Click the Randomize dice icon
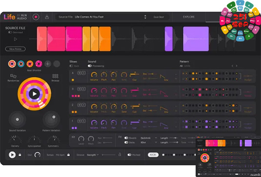Image resolution: width=261 pixels, height=177 pixels. pyautogui.click(x=13, y=76)
